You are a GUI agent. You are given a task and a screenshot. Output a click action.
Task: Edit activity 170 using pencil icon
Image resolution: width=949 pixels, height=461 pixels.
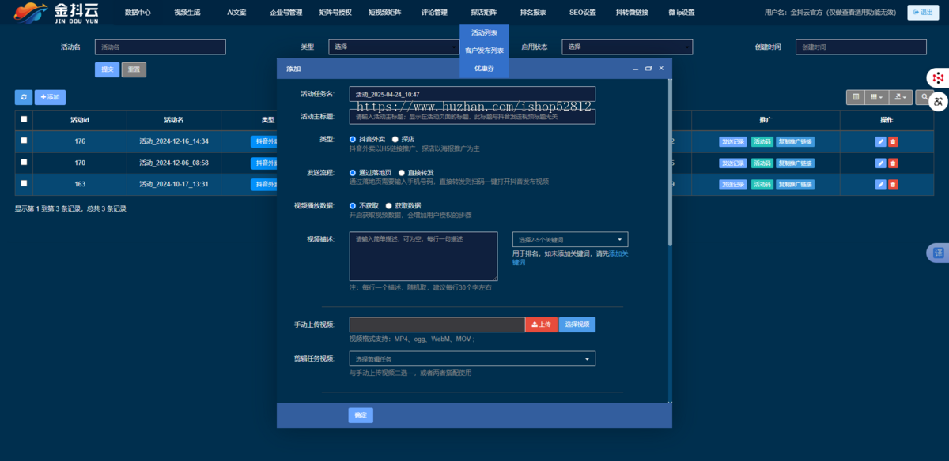pos(881,163)
